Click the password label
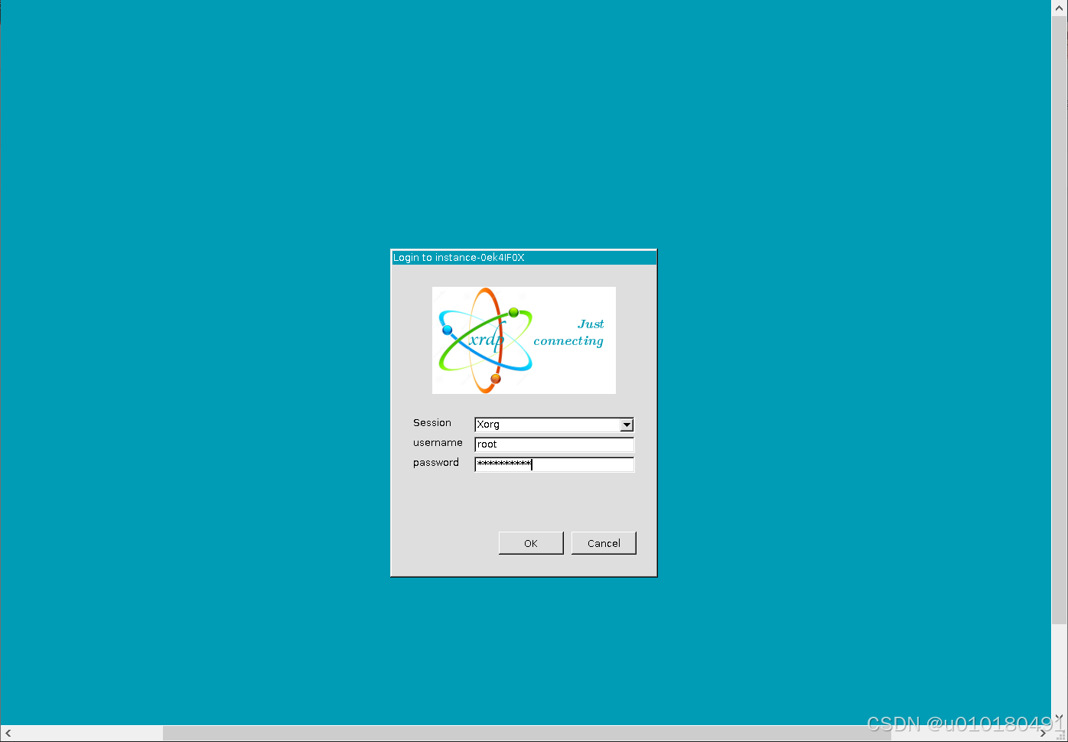Image resolution: width=1068 pixels, height=742 pixels. pos(436,463)
